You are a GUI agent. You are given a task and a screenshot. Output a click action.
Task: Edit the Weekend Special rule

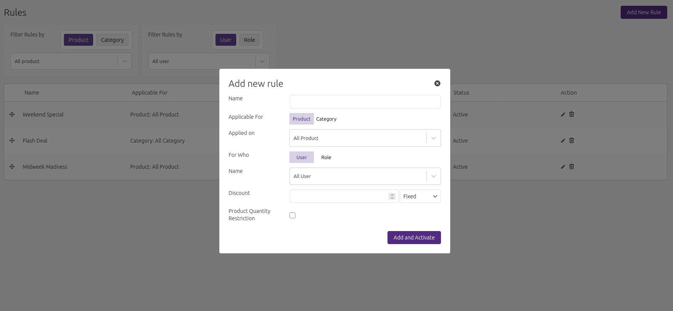(563, 115)
